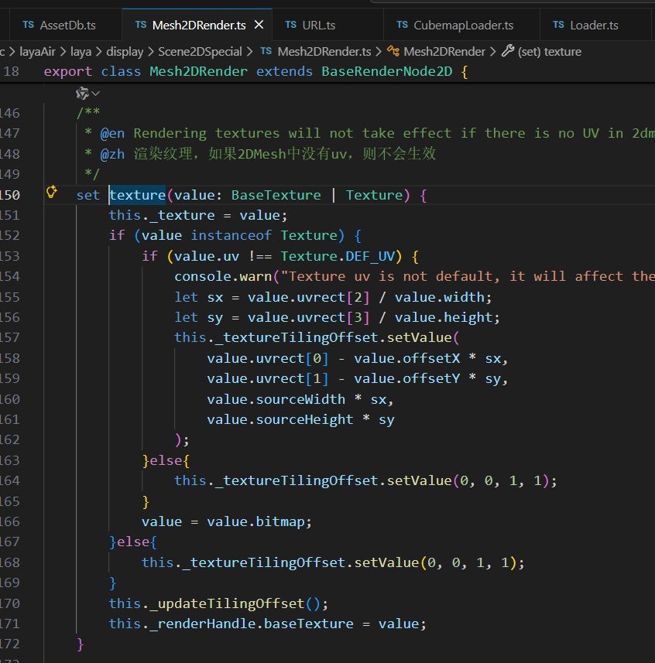The width and height of the screenshot is (655, 663).
Task: Click the TS file icon on AssetDb.ts tab
Action: coord(29,25)
